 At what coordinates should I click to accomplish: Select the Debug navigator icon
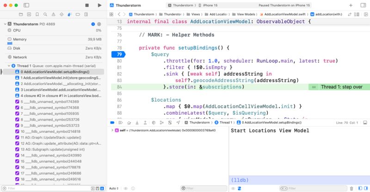click(69, 14)
